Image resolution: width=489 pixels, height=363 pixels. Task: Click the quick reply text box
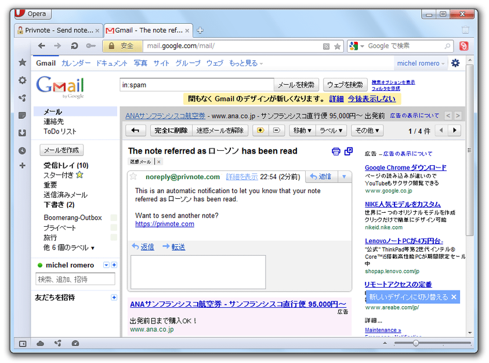click(x=198, y=272)
